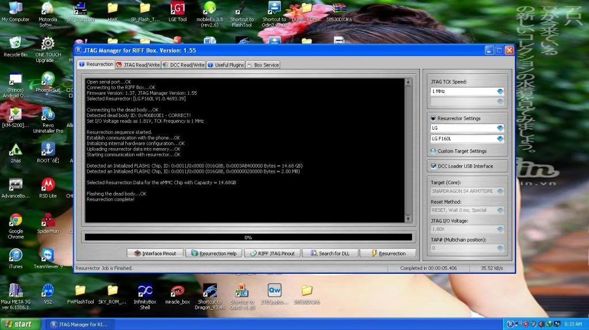Click the Resurrection Help button
This screenshot has height=330, width=589.
pyautogui.click(x=214, y=253)
